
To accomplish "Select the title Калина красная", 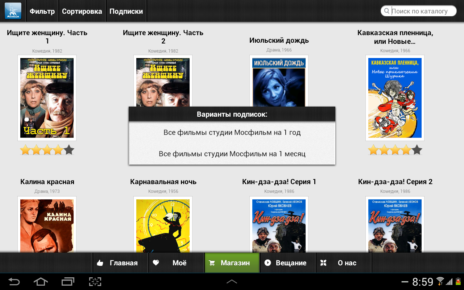I will pos(47,182).
